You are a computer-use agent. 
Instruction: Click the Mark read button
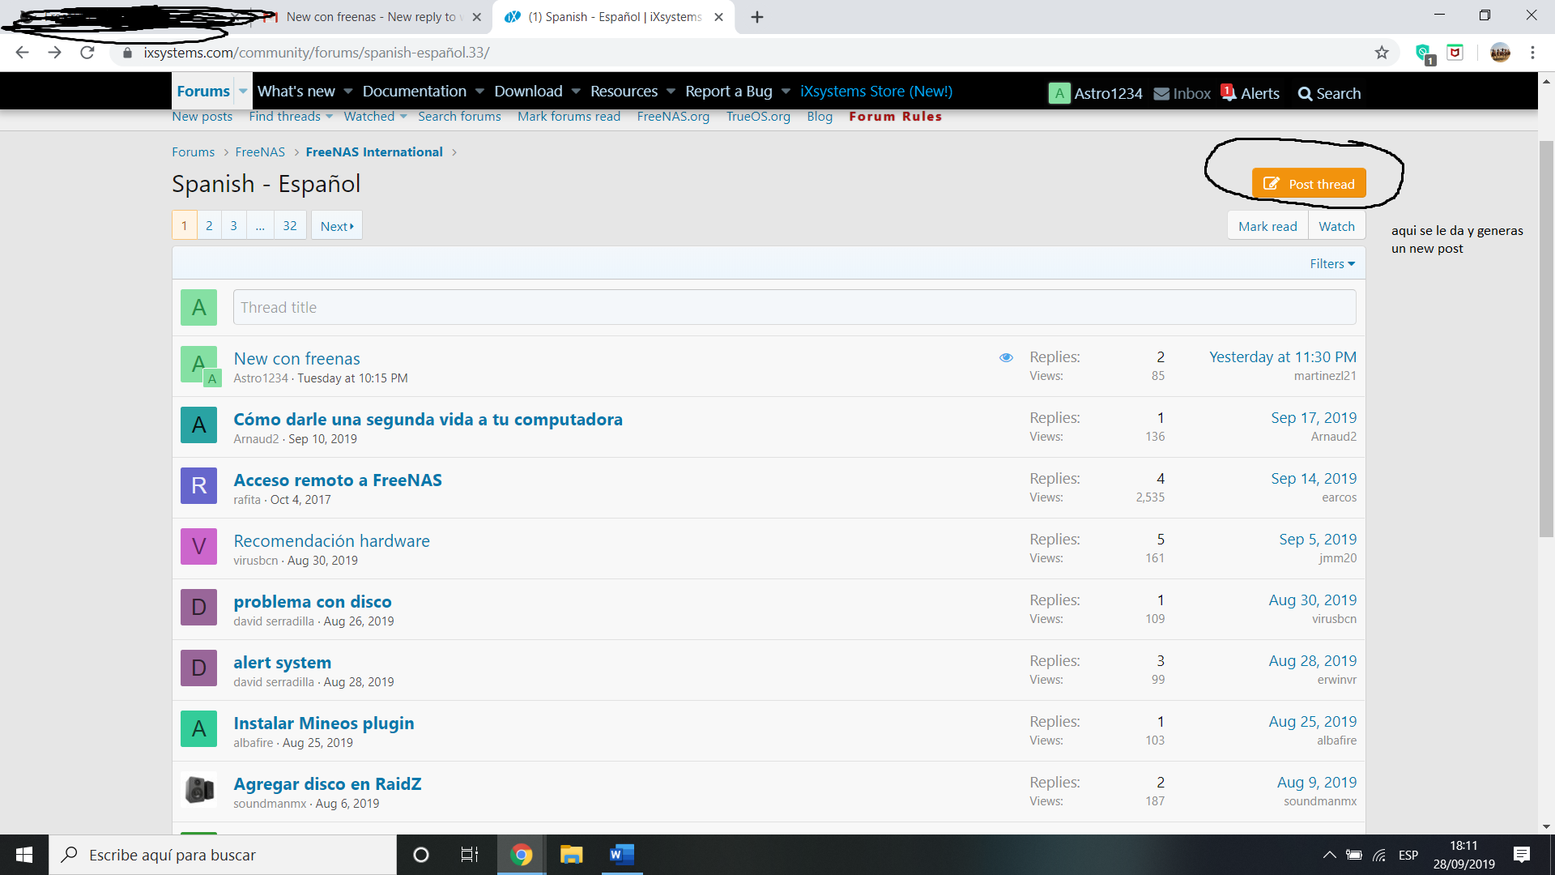pyautogui.click(x=1267, y=227)
